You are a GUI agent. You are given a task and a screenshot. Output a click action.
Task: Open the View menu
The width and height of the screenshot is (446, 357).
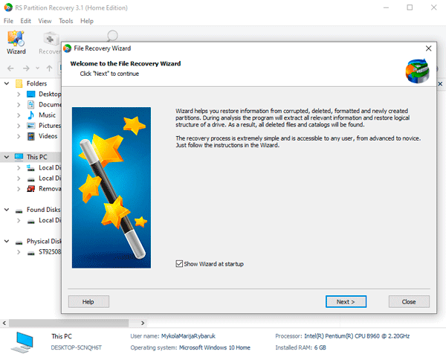(45, 21)
